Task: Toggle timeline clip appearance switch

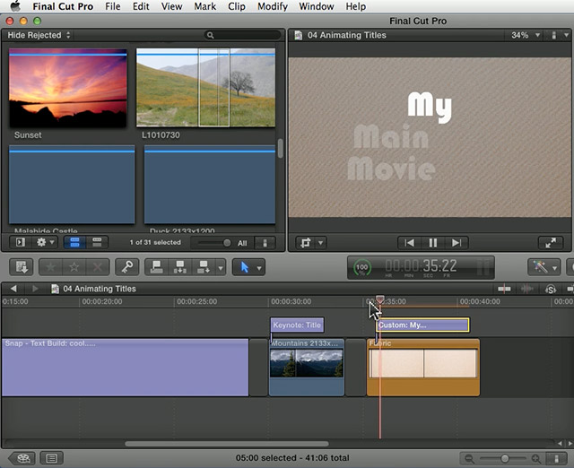Action: coord(556,458)
